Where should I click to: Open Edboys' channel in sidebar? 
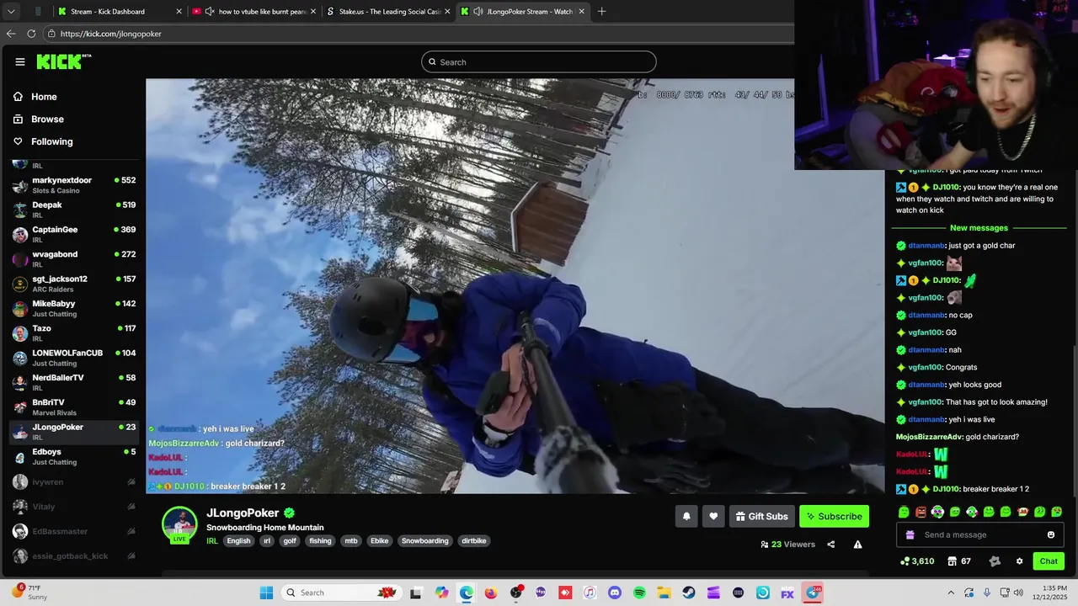click(73, 456)
